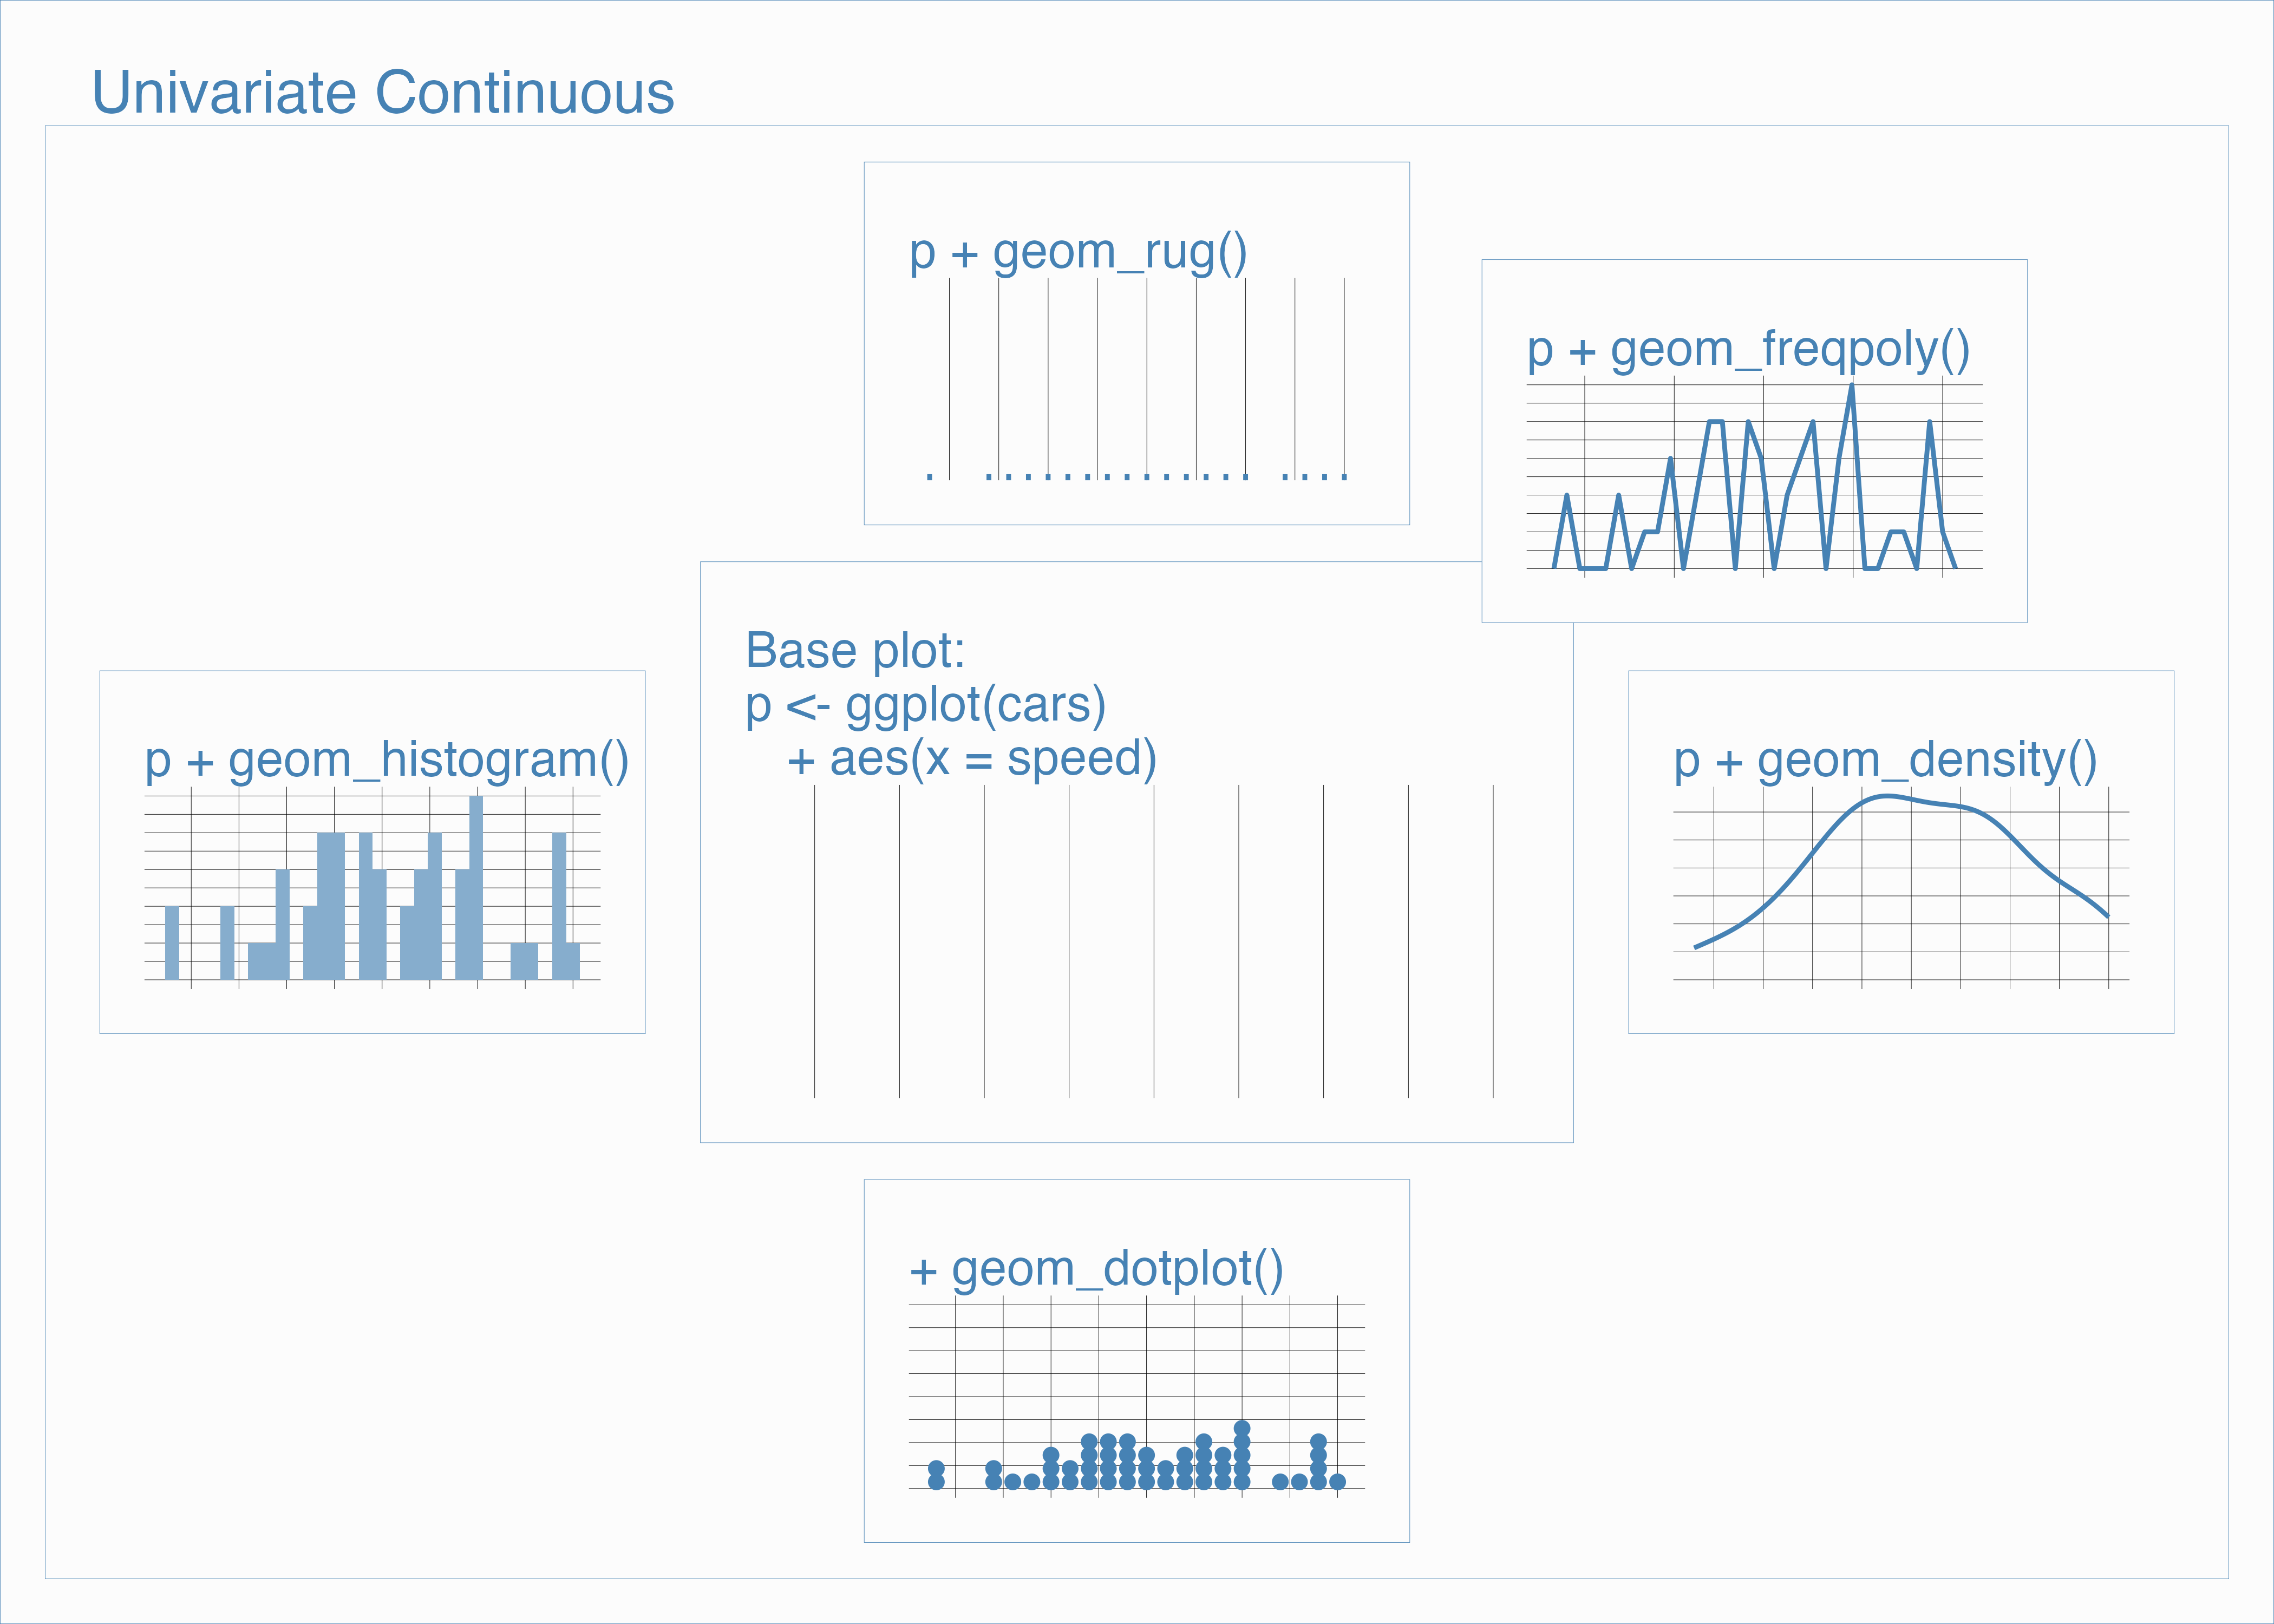
Task: Select the leftmost histogram bar
Action: point(172,942)
